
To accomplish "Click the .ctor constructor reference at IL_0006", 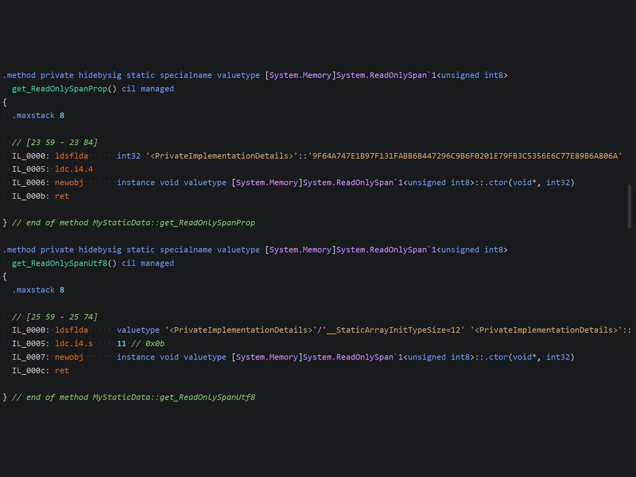I will (496, 182).
